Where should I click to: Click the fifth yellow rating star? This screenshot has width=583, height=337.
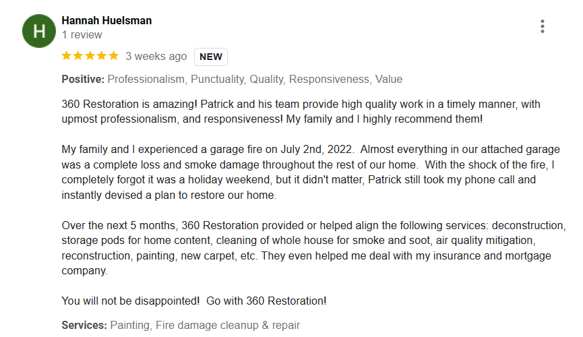click(x=113, y=56)
